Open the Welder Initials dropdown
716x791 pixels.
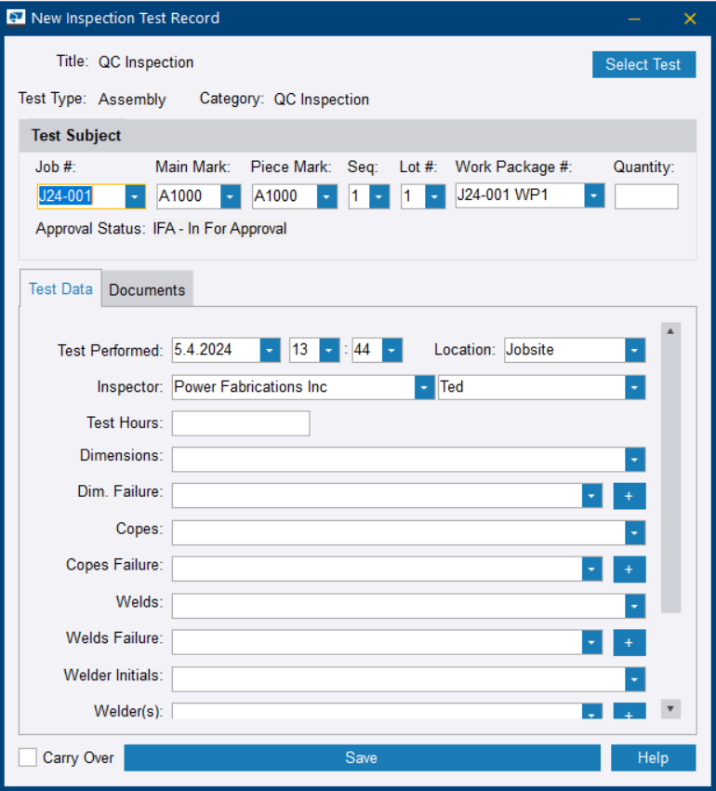[x=635, y=679]
